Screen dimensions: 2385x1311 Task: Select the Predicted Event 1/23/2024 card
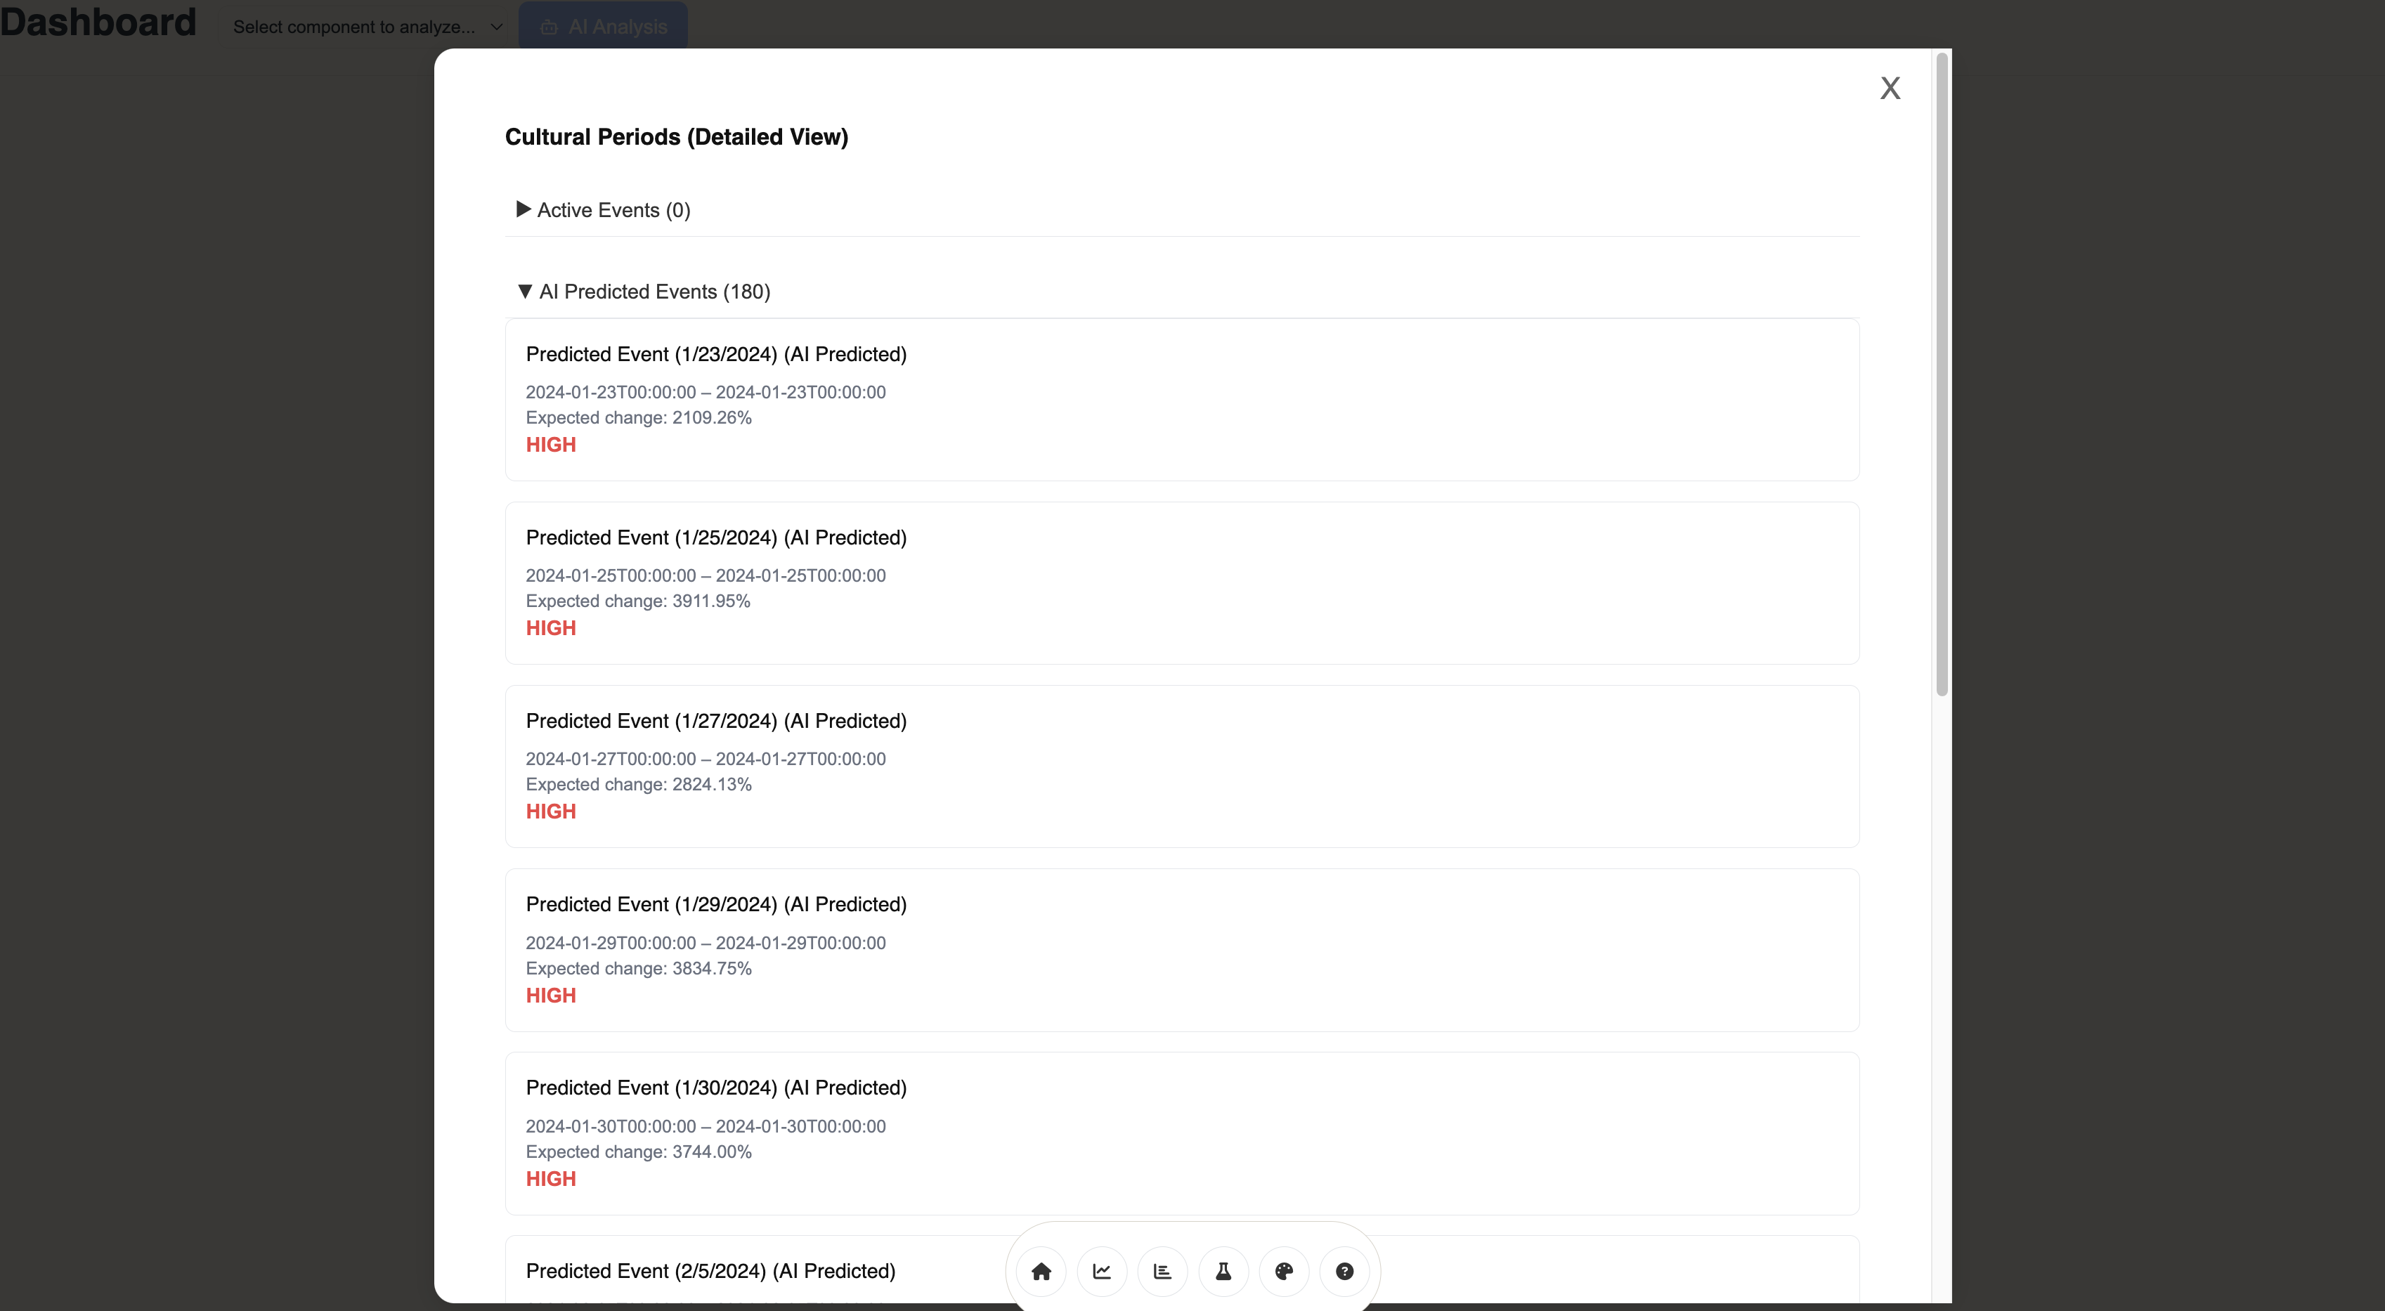1181,399
